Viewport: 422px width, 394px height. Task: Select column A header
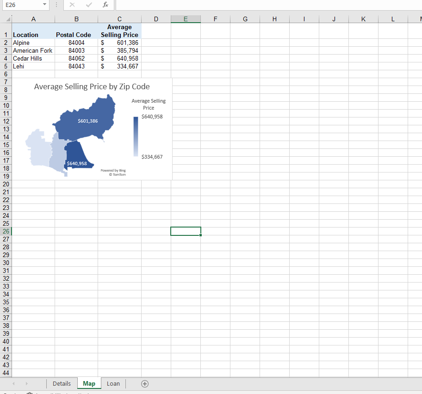[33, 19]
